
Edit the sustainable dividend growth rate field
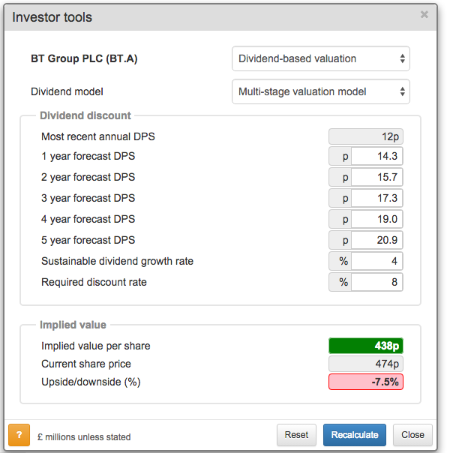pos(376,261)
